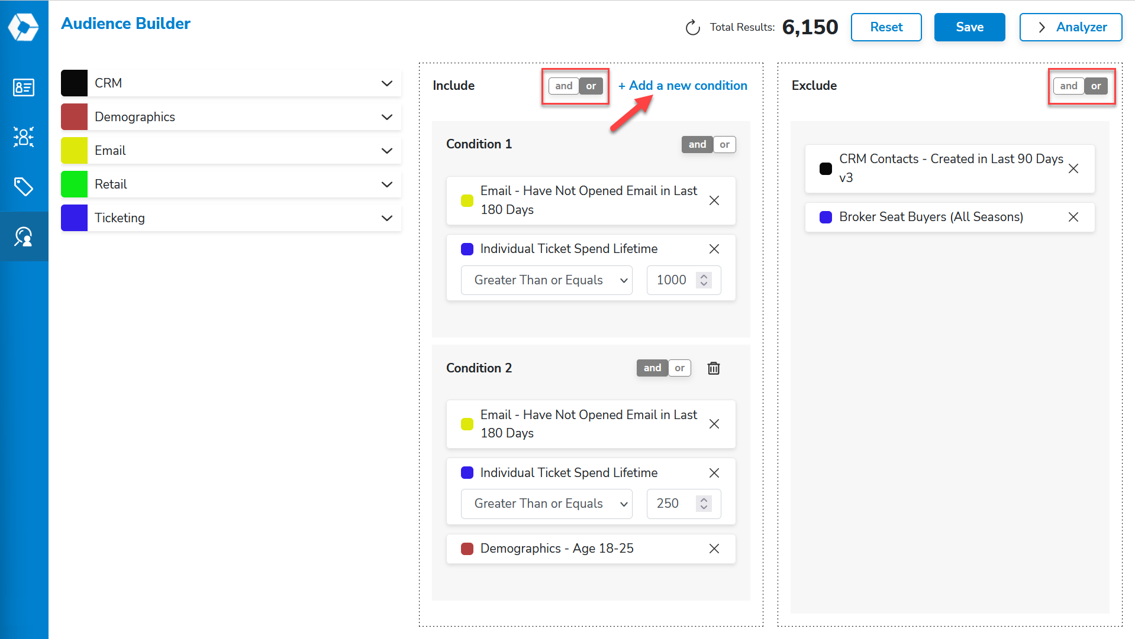
Task: Open the Audience Builder sidebar icon
Action: point(24,236)
